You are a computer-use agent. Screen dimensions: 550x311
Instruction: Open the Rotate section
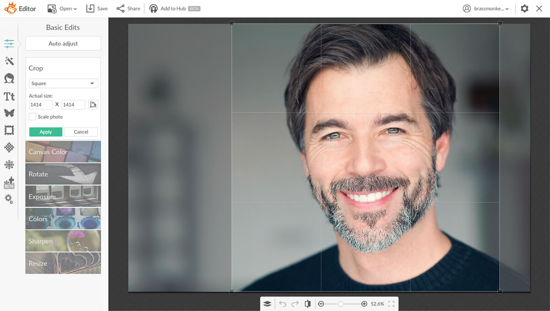[63, 174]
